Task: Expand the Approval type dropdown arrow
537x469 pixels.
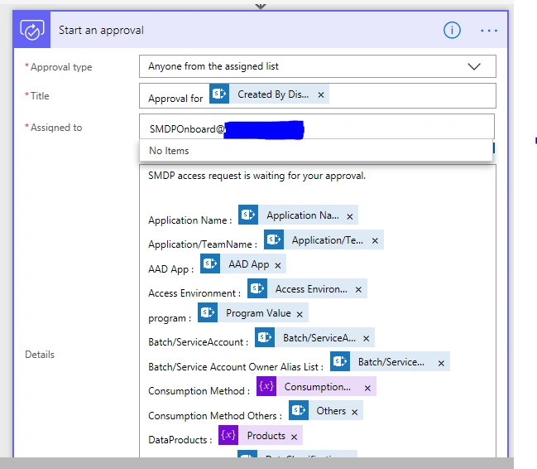Action: pyautogui.click(x=474, y=66)
